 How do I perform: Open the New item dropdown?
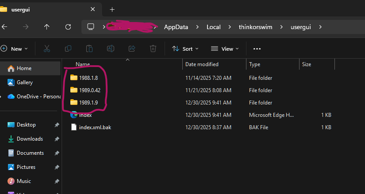(x=14, y=48)
